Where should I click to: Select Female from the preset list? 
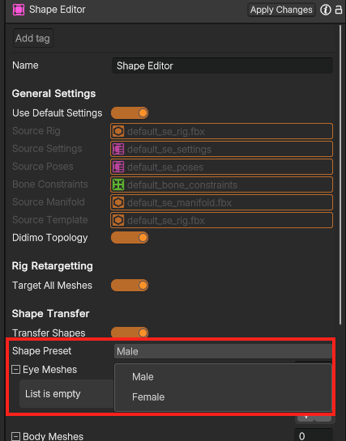pos(148,397)
